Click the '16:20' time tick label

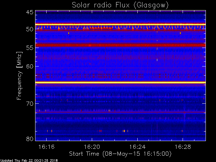point(92,147)
